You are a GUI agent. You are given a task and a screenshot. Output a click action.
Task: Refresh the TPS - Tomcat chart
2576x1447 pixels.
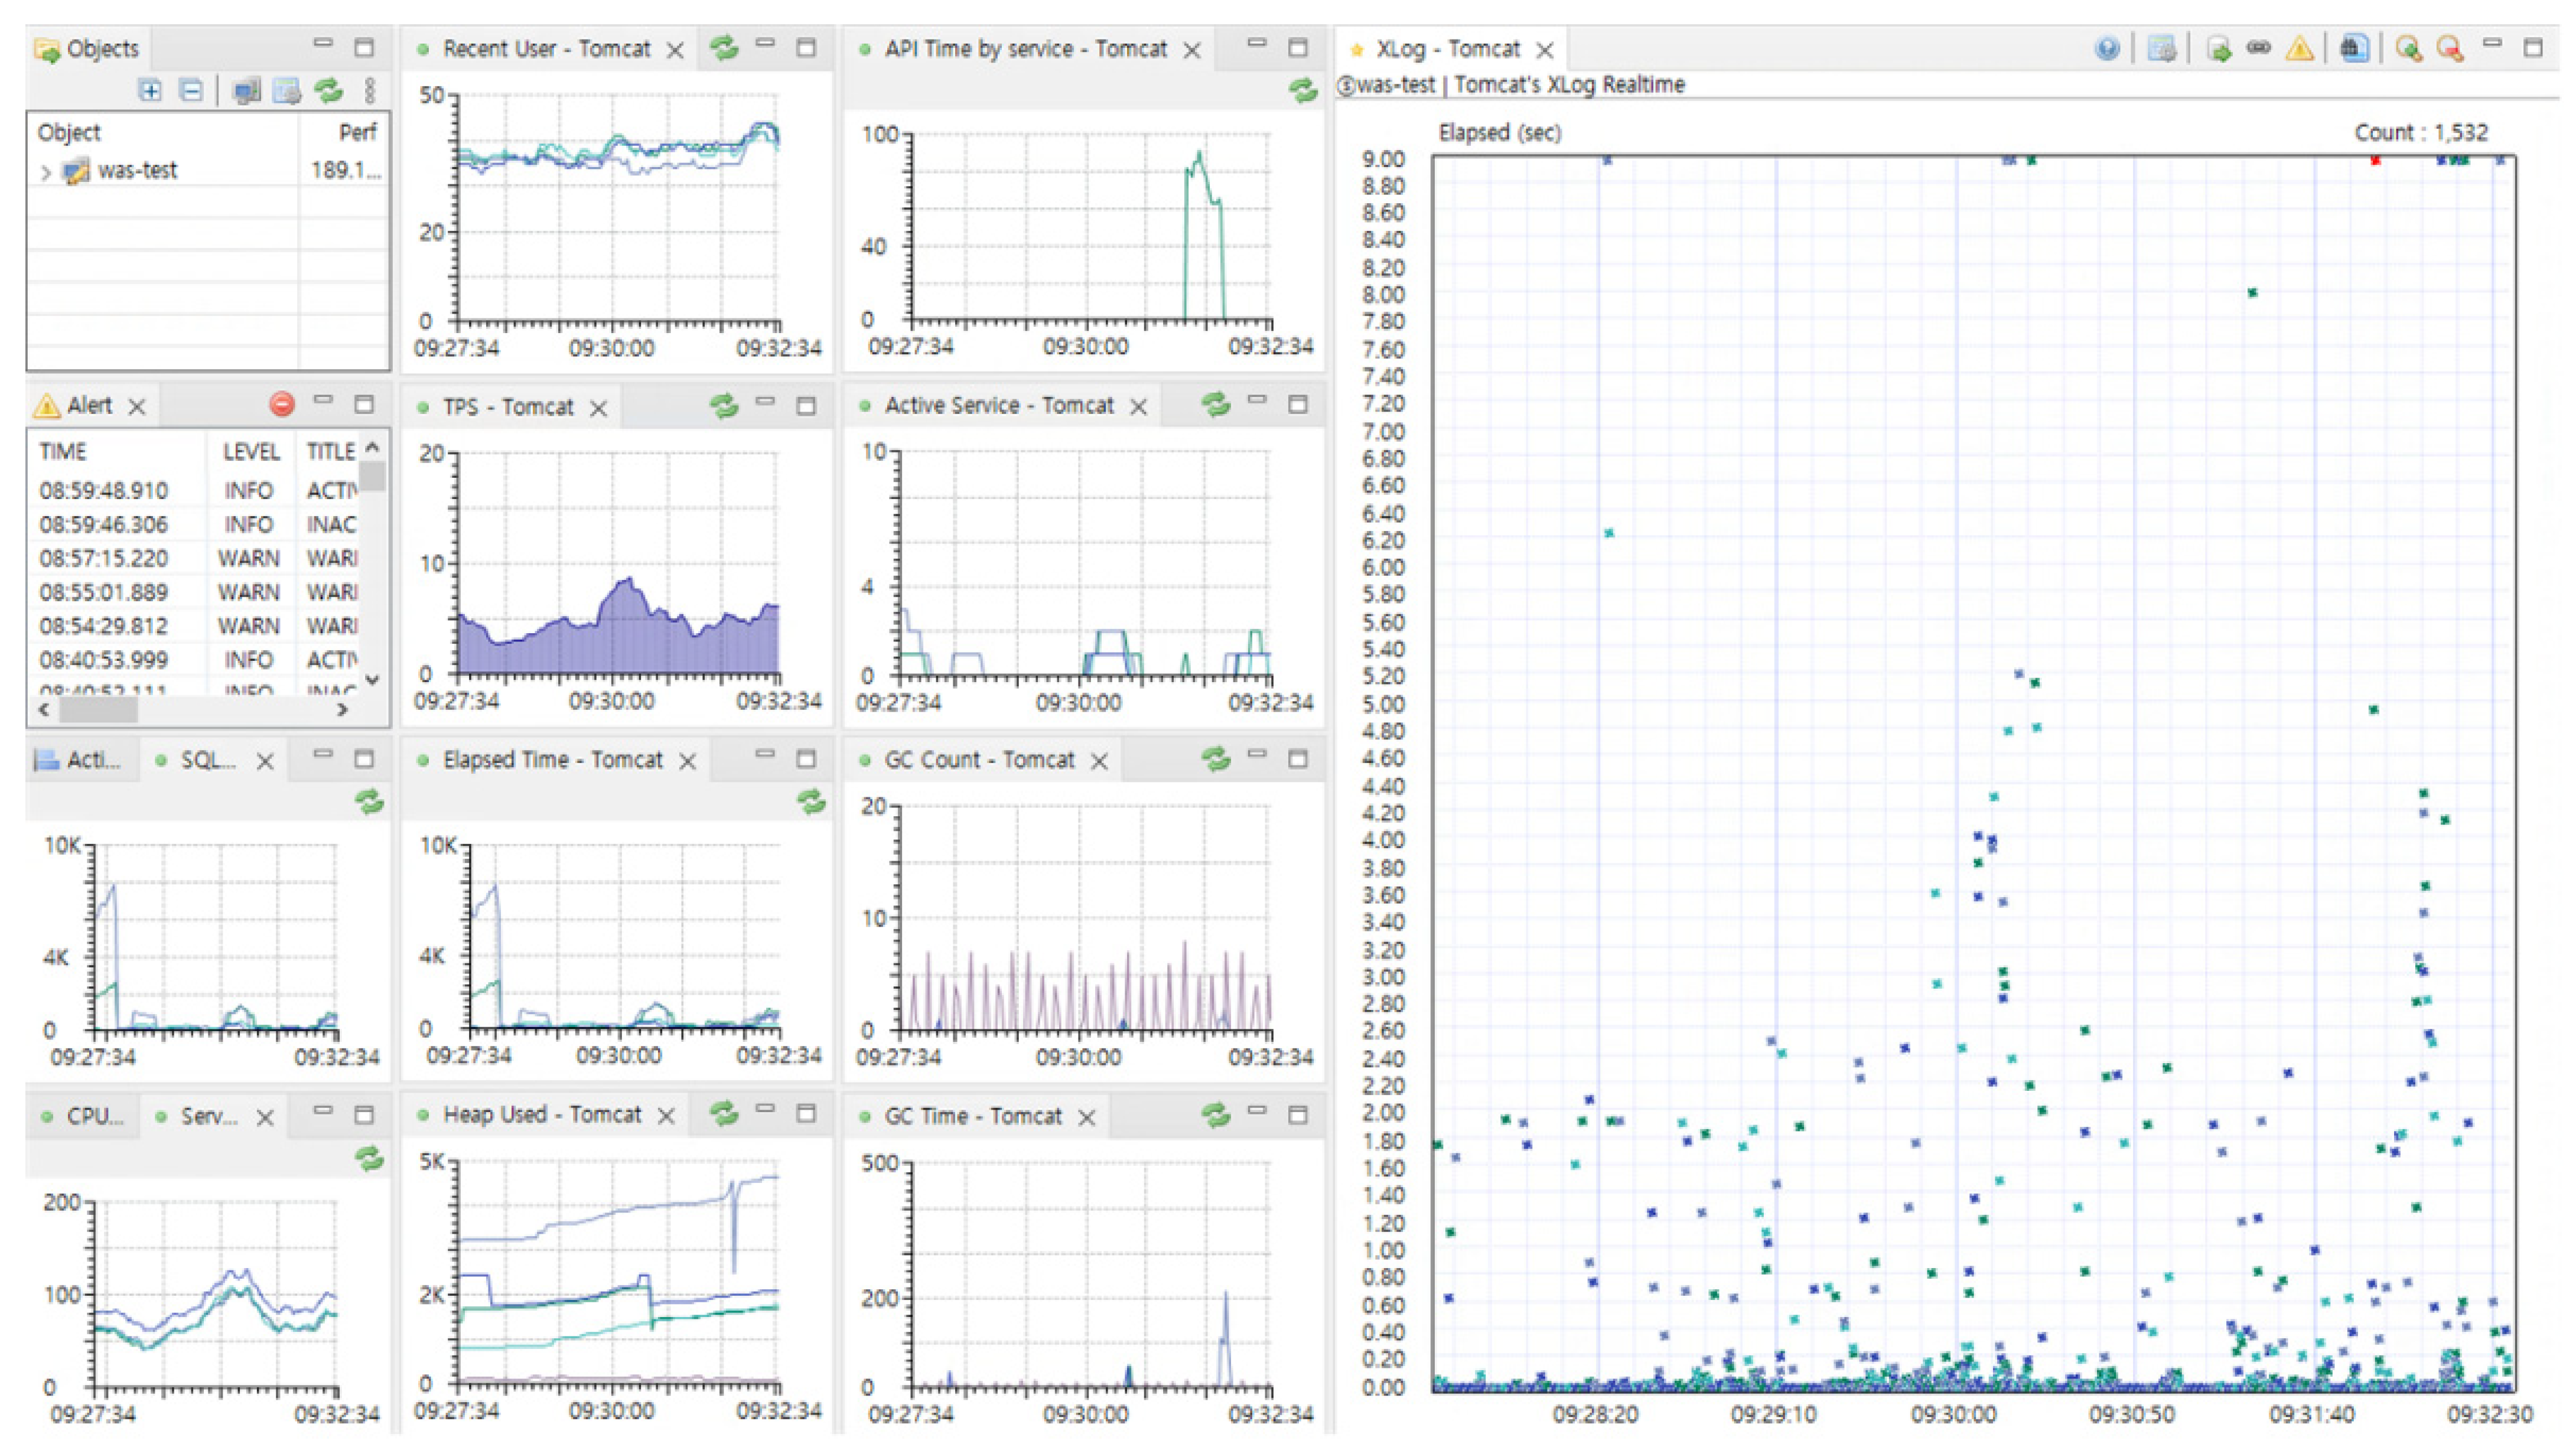[723, 405]
